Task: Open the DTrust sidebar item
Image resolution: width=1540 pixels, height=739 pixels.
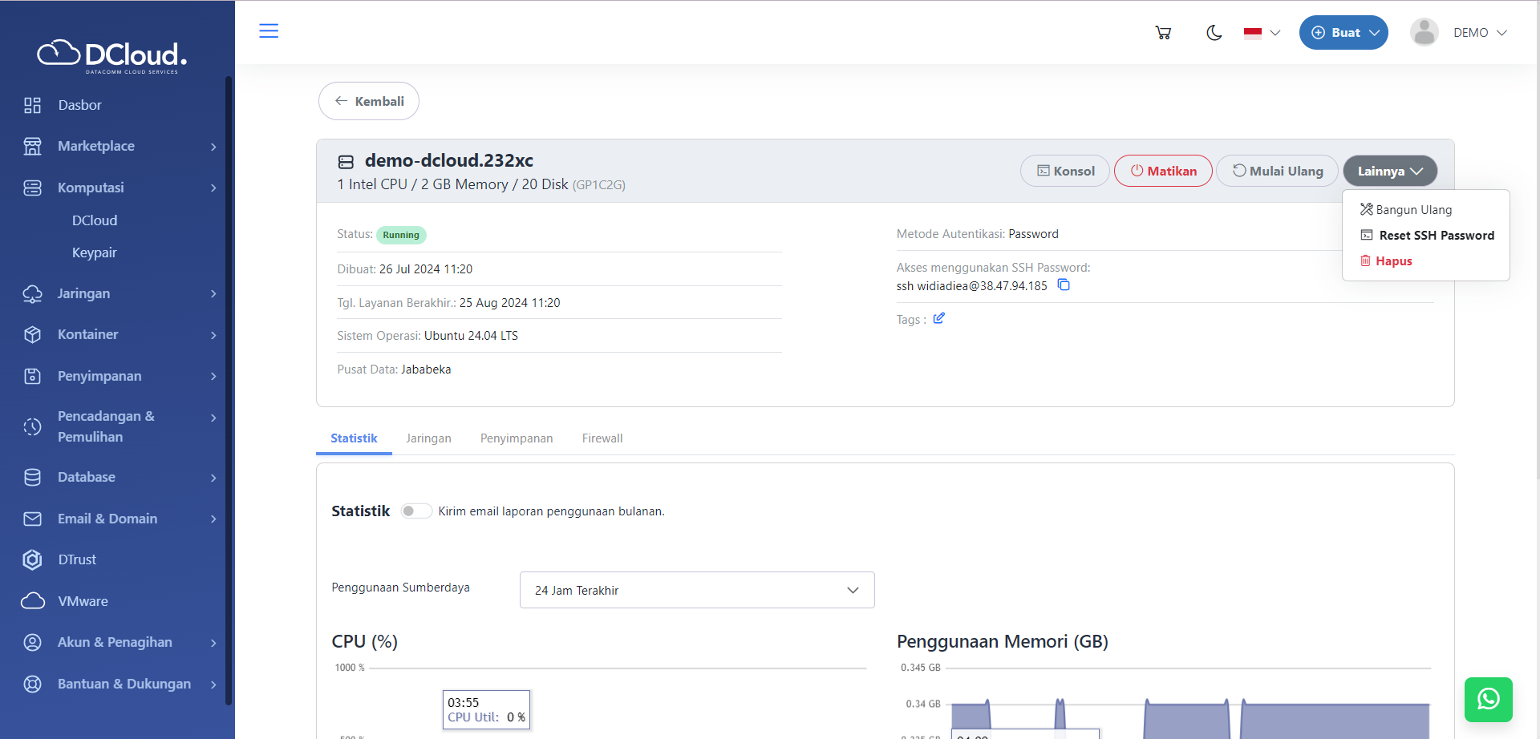Action: point(77,559)
